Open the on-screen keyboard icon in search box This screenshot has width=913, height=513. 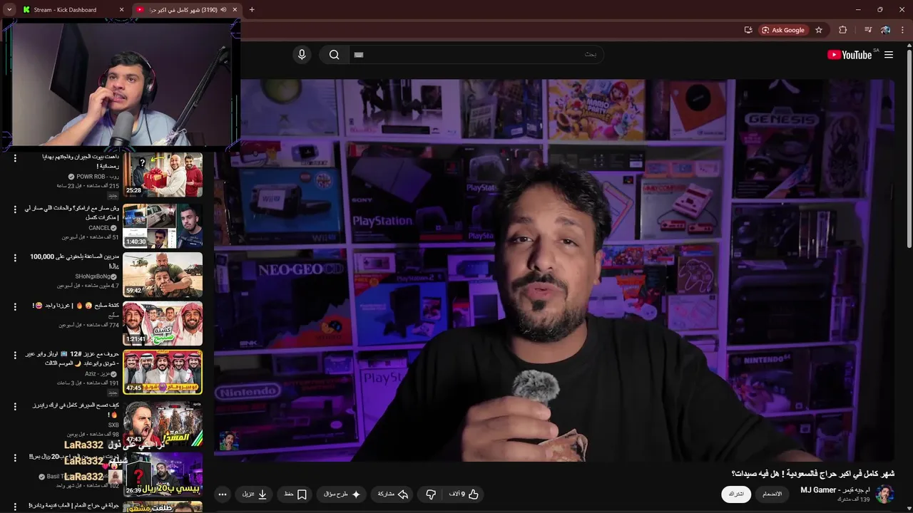359,55
